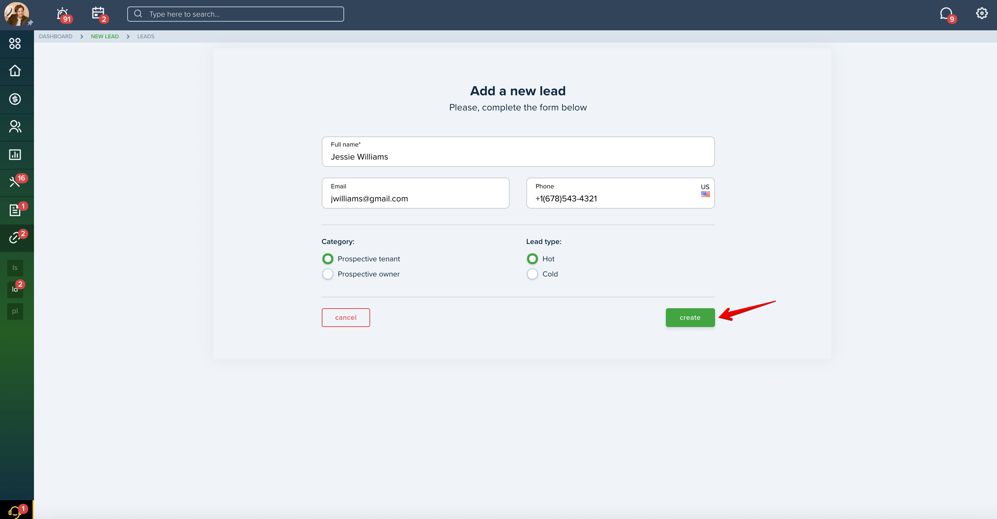The height and width of the screenshot is (519, 997).
Task: Go to DASHBOARD breadcrumb
Action: click(x=56, y=36)
